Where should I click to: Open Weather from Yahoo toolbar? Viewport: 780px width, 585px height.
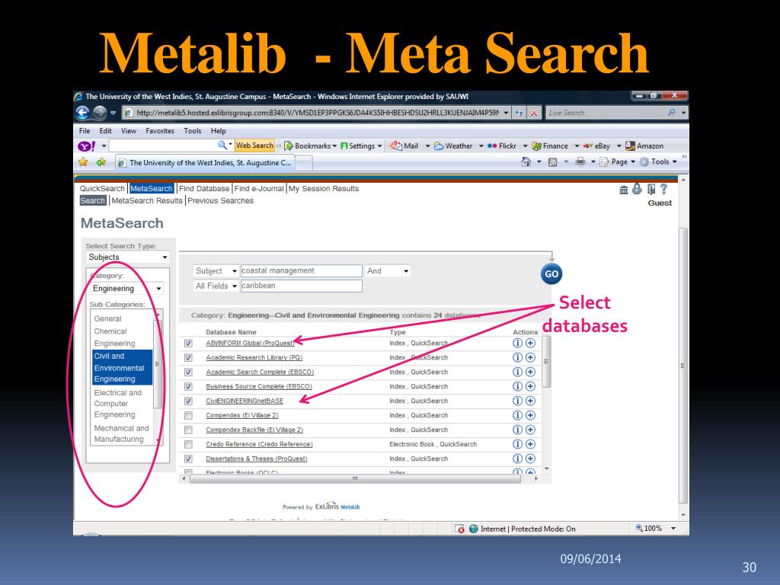[x=452, y=145]
